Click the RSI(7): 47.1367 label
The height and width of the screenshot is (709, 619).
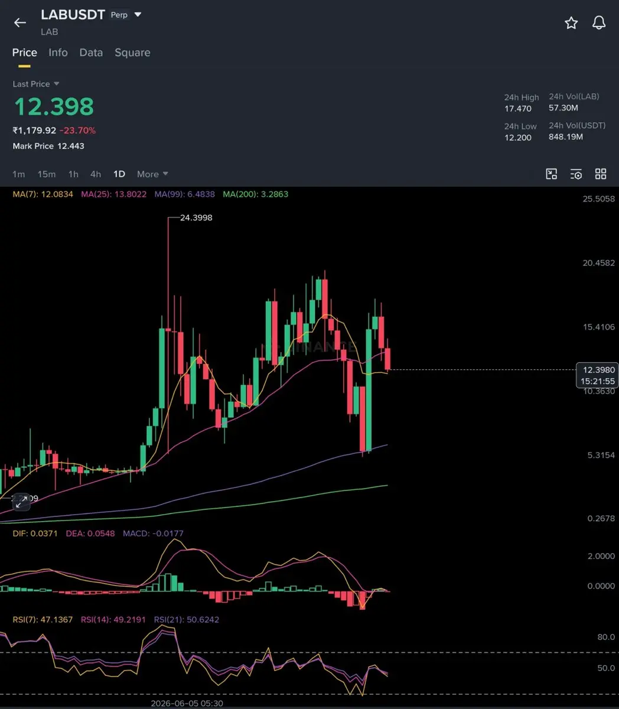(x=43, y=620)
